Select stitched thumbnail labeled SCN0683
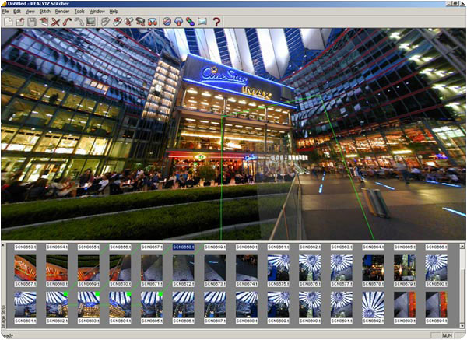467x340 pixels. point(89,304)
